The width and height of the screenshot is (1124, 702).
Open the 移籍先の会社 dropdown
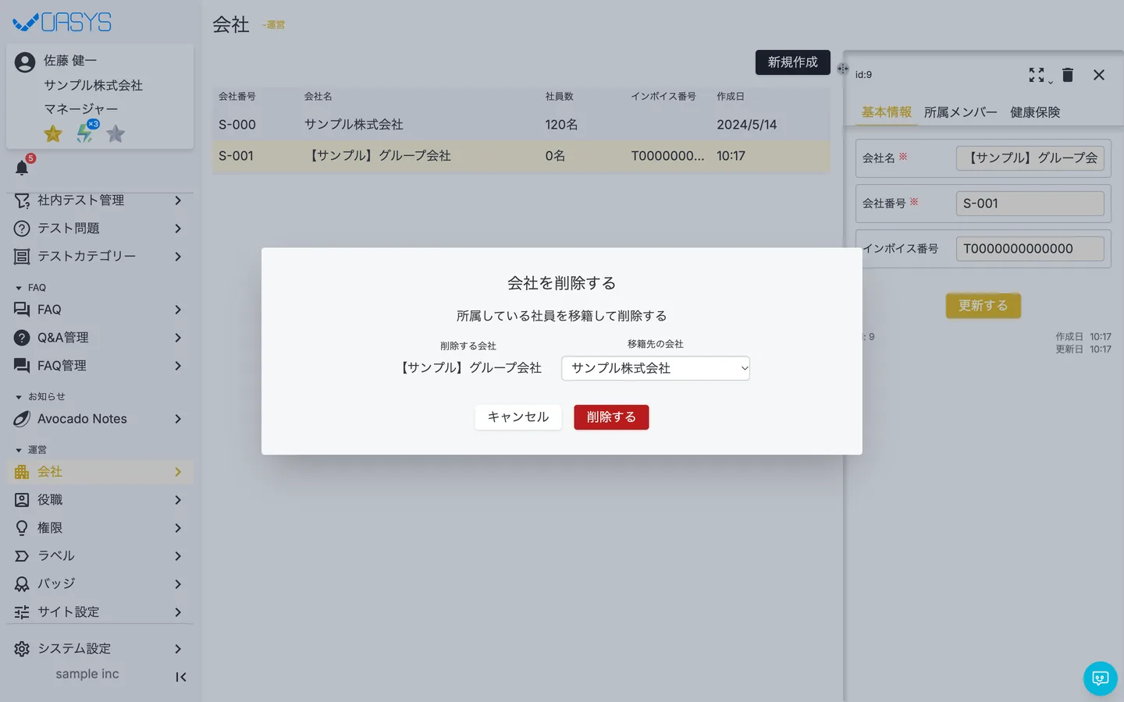click(656, 368)
